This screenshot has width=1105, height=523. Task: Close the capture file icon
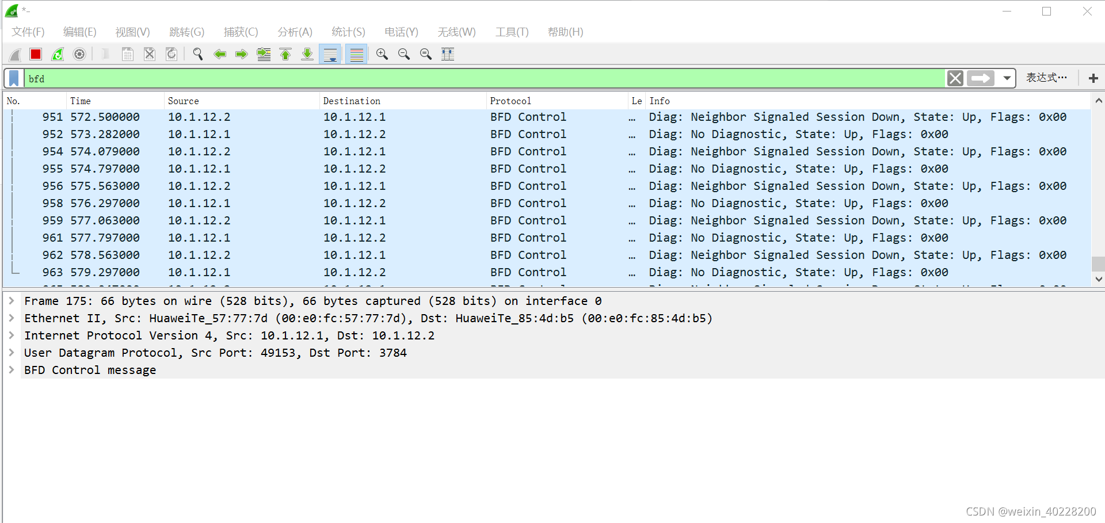150,54
